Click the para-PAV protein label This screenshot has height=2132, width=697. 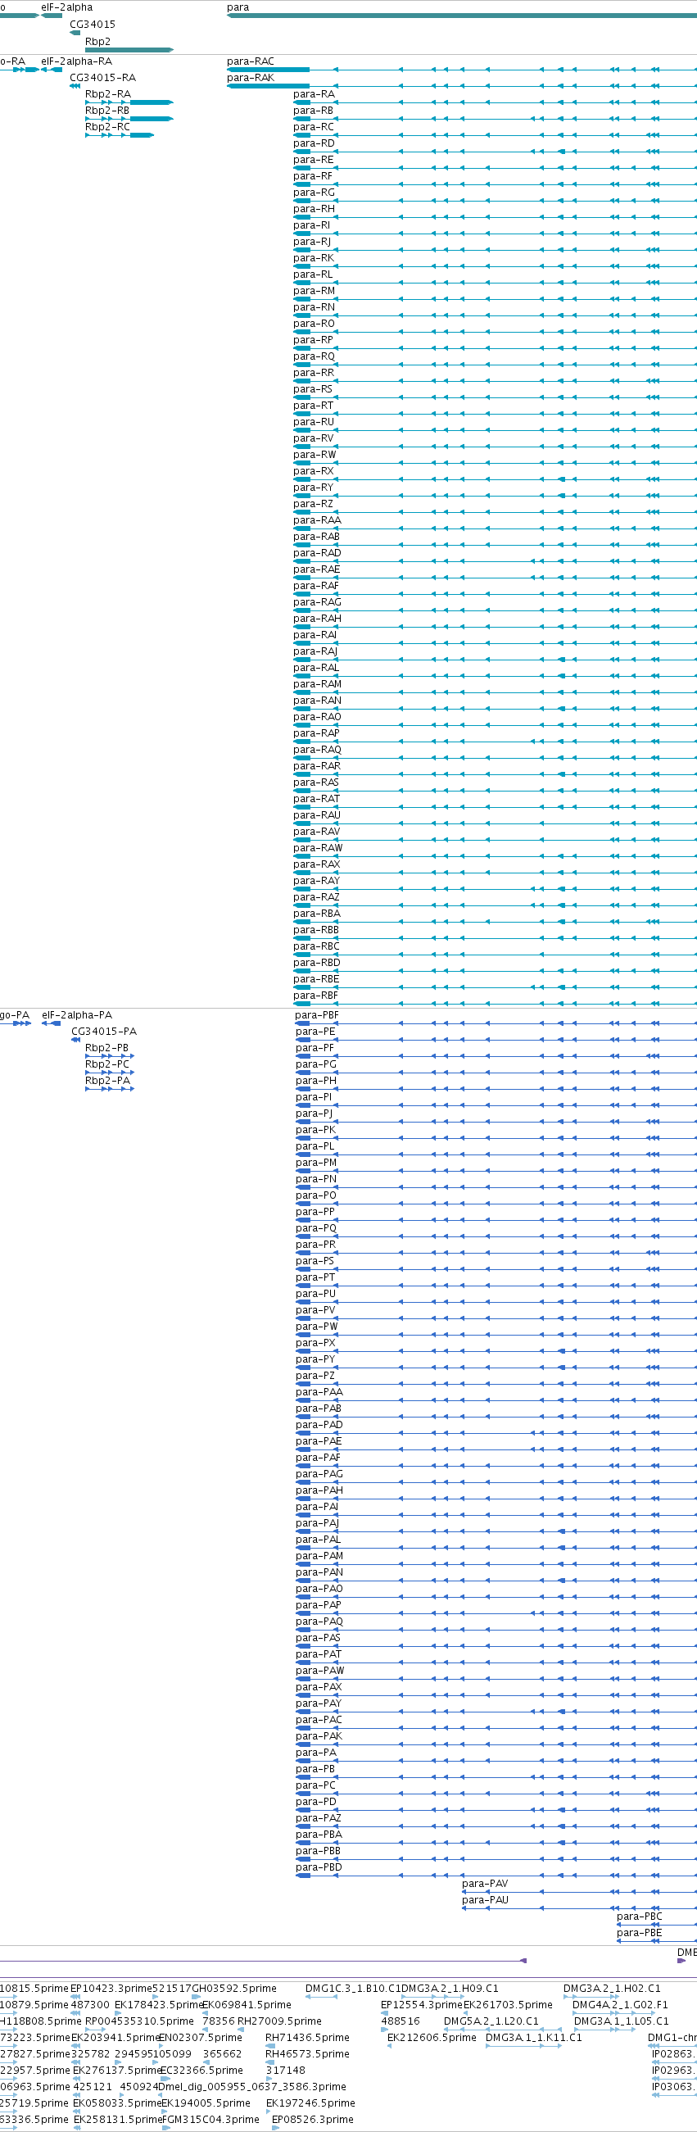(x=485, y=1884)
